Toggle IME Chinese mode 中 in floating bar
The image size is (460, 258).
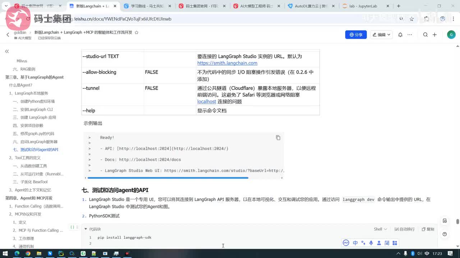(355, 243)
